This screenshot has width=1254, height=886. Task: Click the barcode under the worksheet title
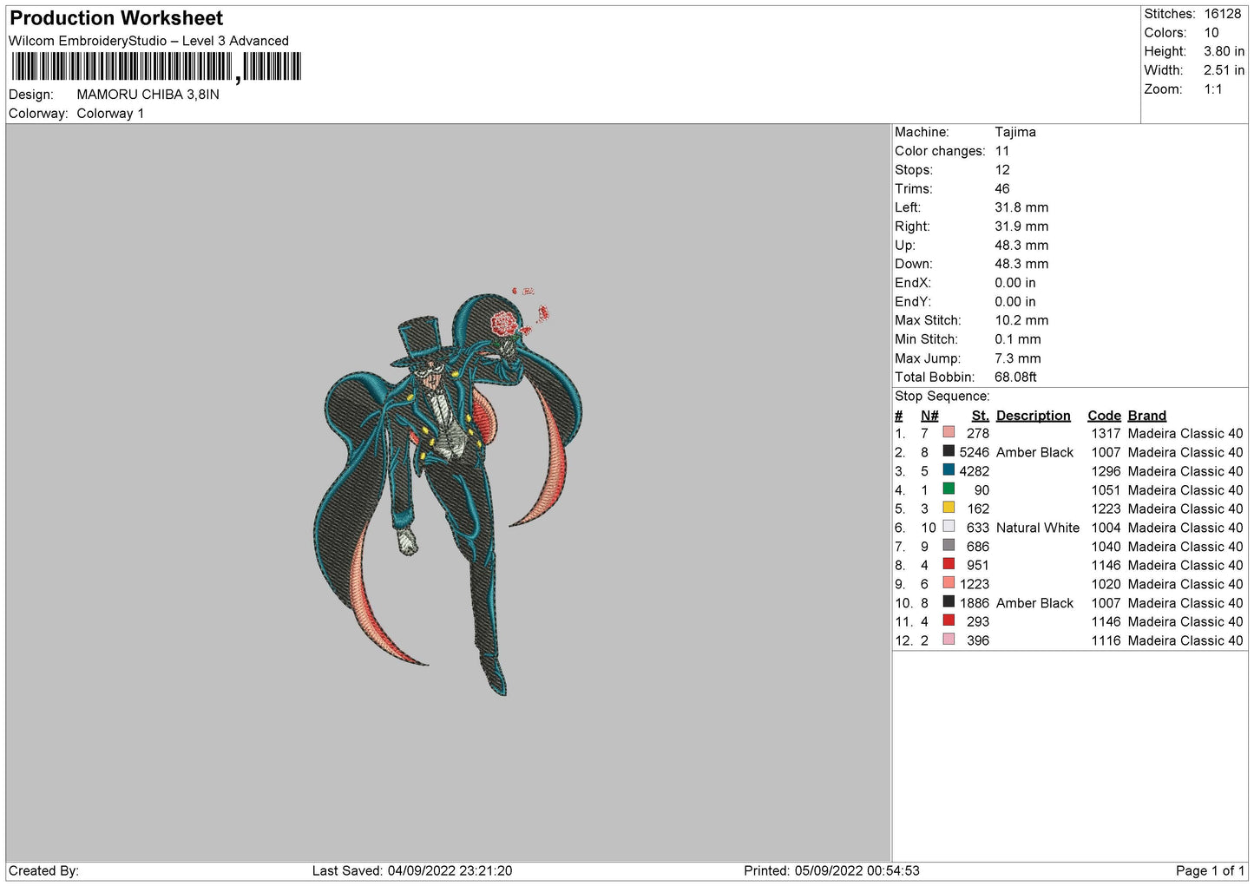[x=156, y=67]
